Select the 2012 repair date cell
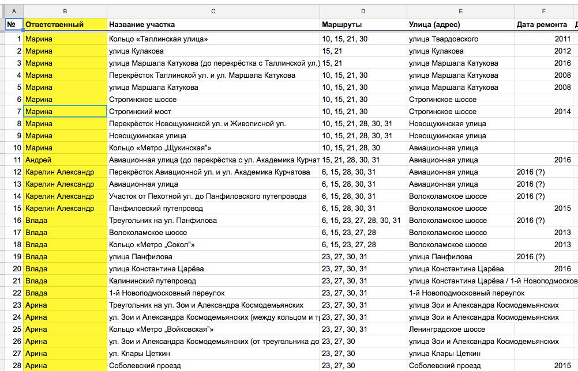This screenshot has height=371, width=578. [544, 51]
